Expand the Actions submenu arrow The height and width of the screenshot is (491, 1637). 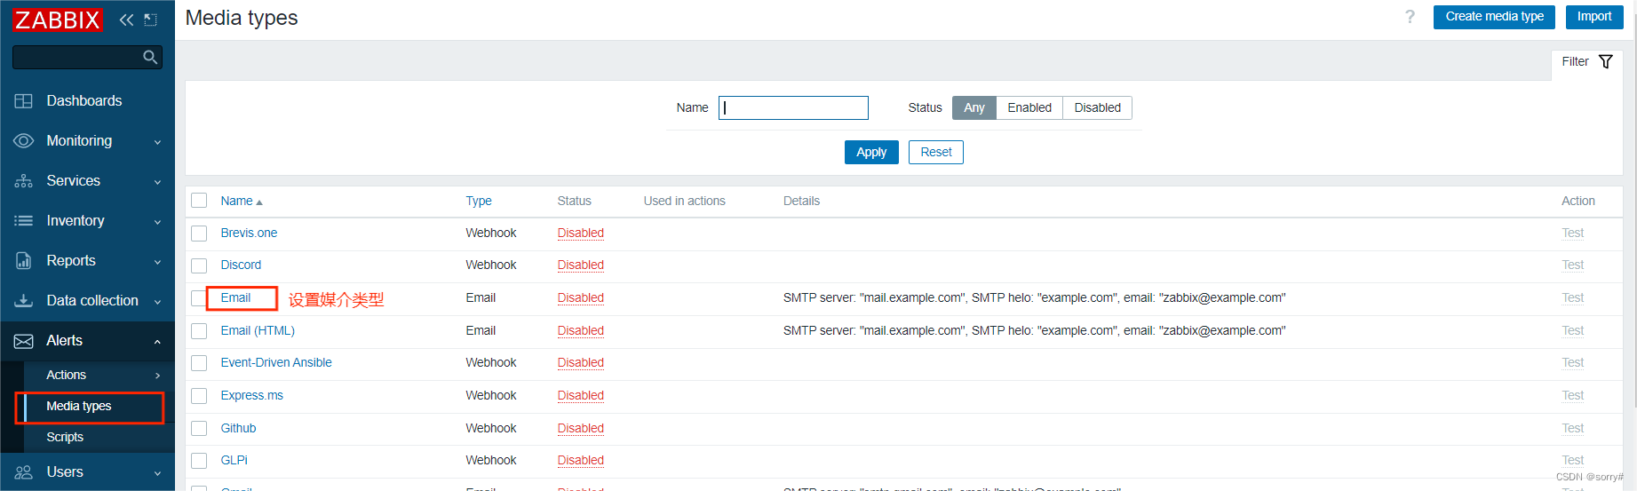click(157, 376)
